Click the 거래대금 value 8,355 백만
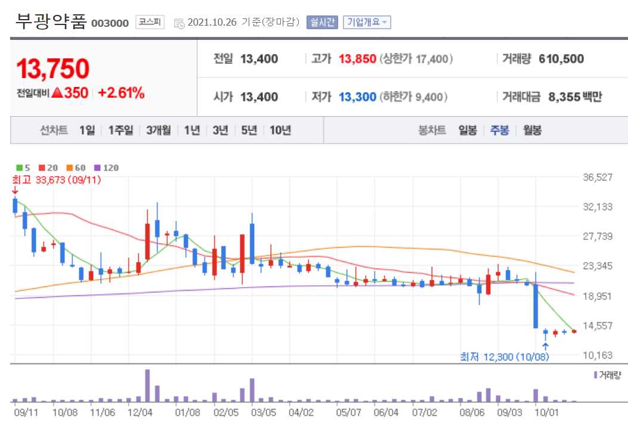The image size is (628, 427). (575, 96)
